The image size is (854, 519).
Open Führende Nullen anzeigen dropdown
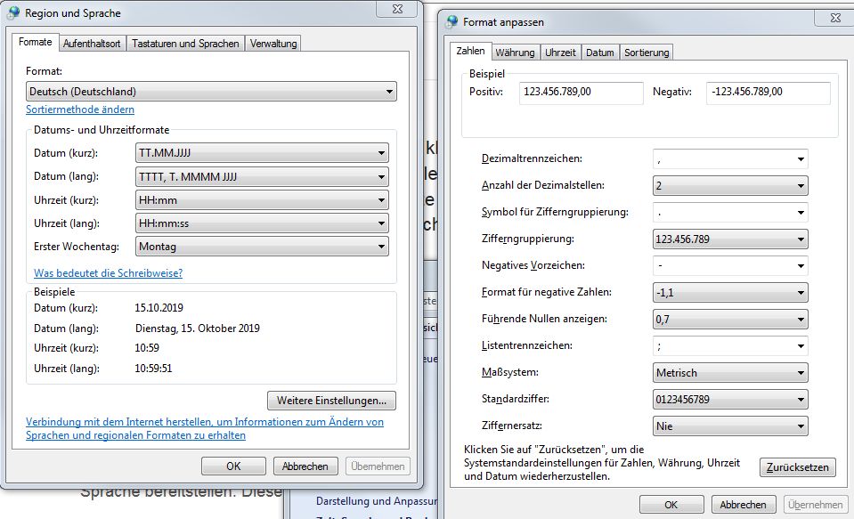730,319
